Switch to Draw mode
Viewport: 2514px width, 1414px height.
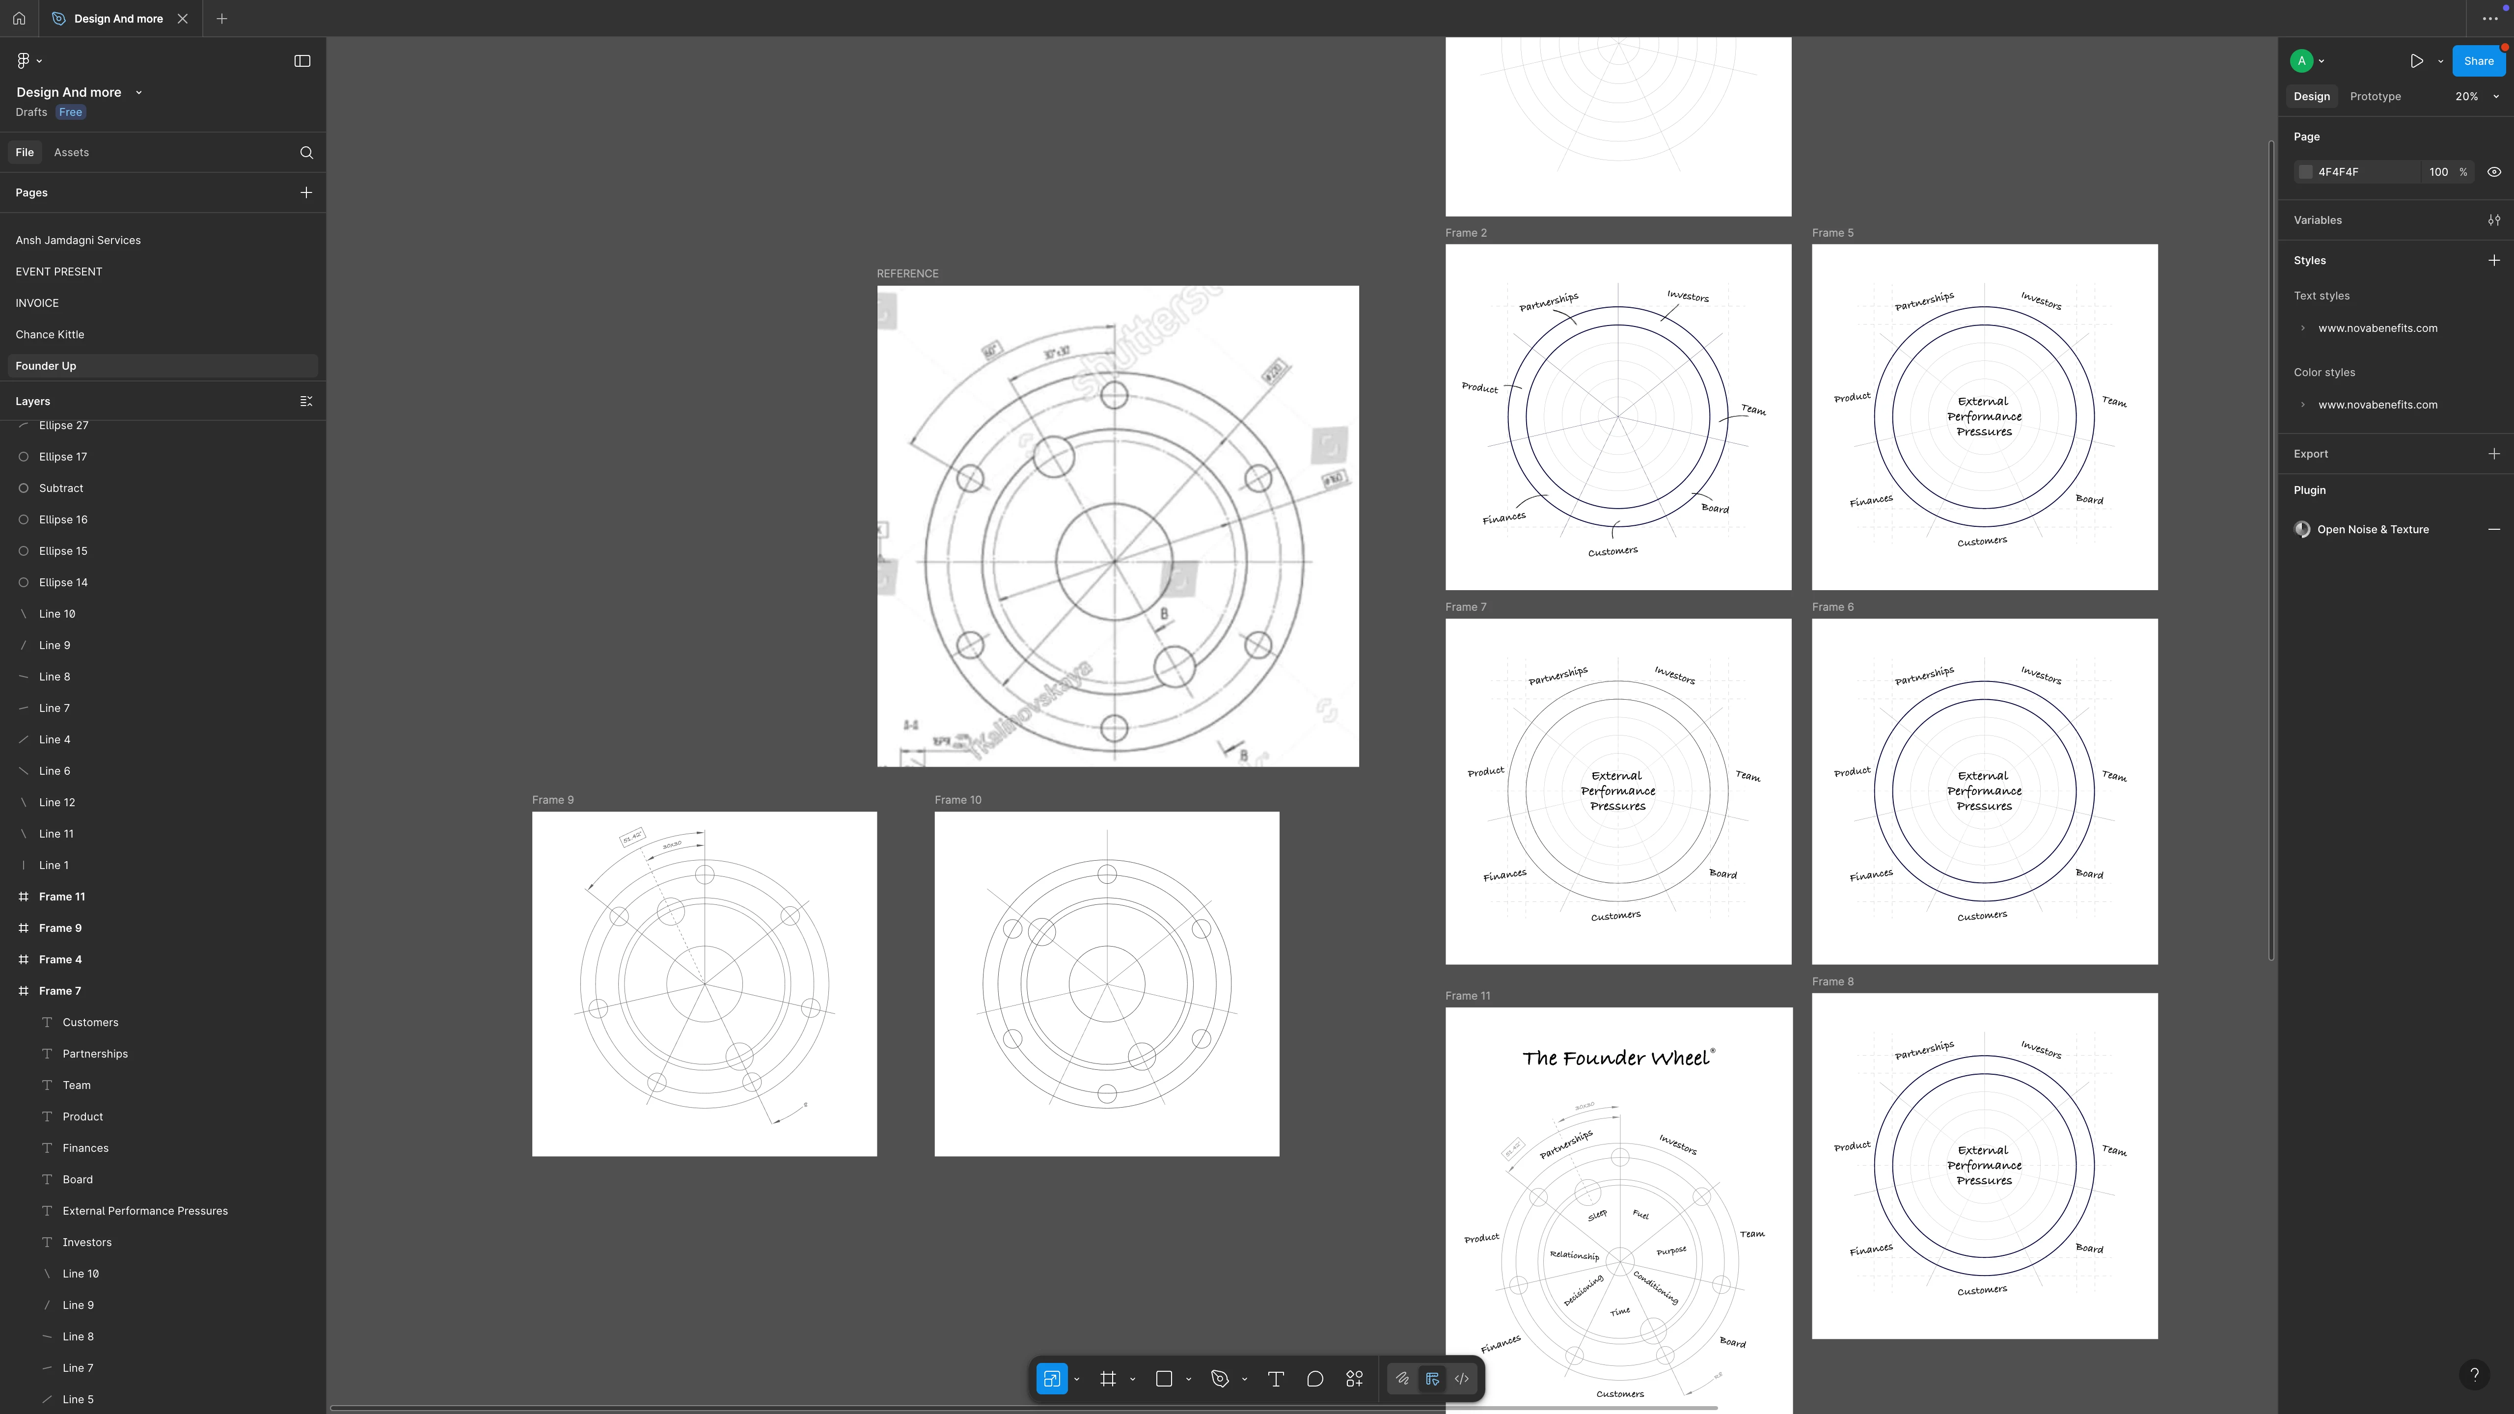[1402, 1379]
